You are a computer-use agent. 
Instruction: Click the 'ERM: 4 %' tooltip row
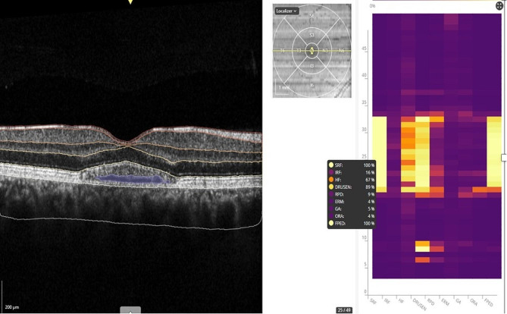(x=352, y=202)
